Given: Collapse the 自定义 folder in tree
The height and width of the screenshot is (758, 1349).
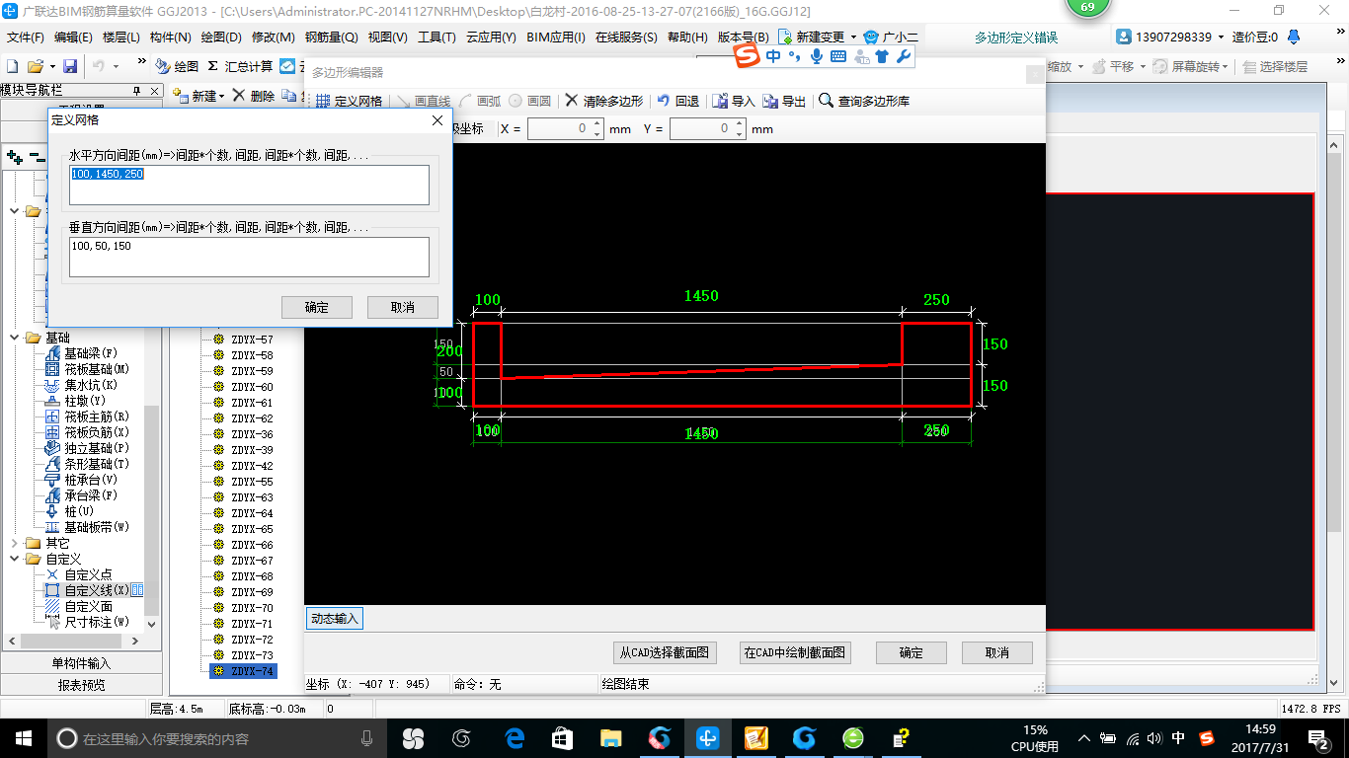Looking at the screenshot, I should [15, 559].
